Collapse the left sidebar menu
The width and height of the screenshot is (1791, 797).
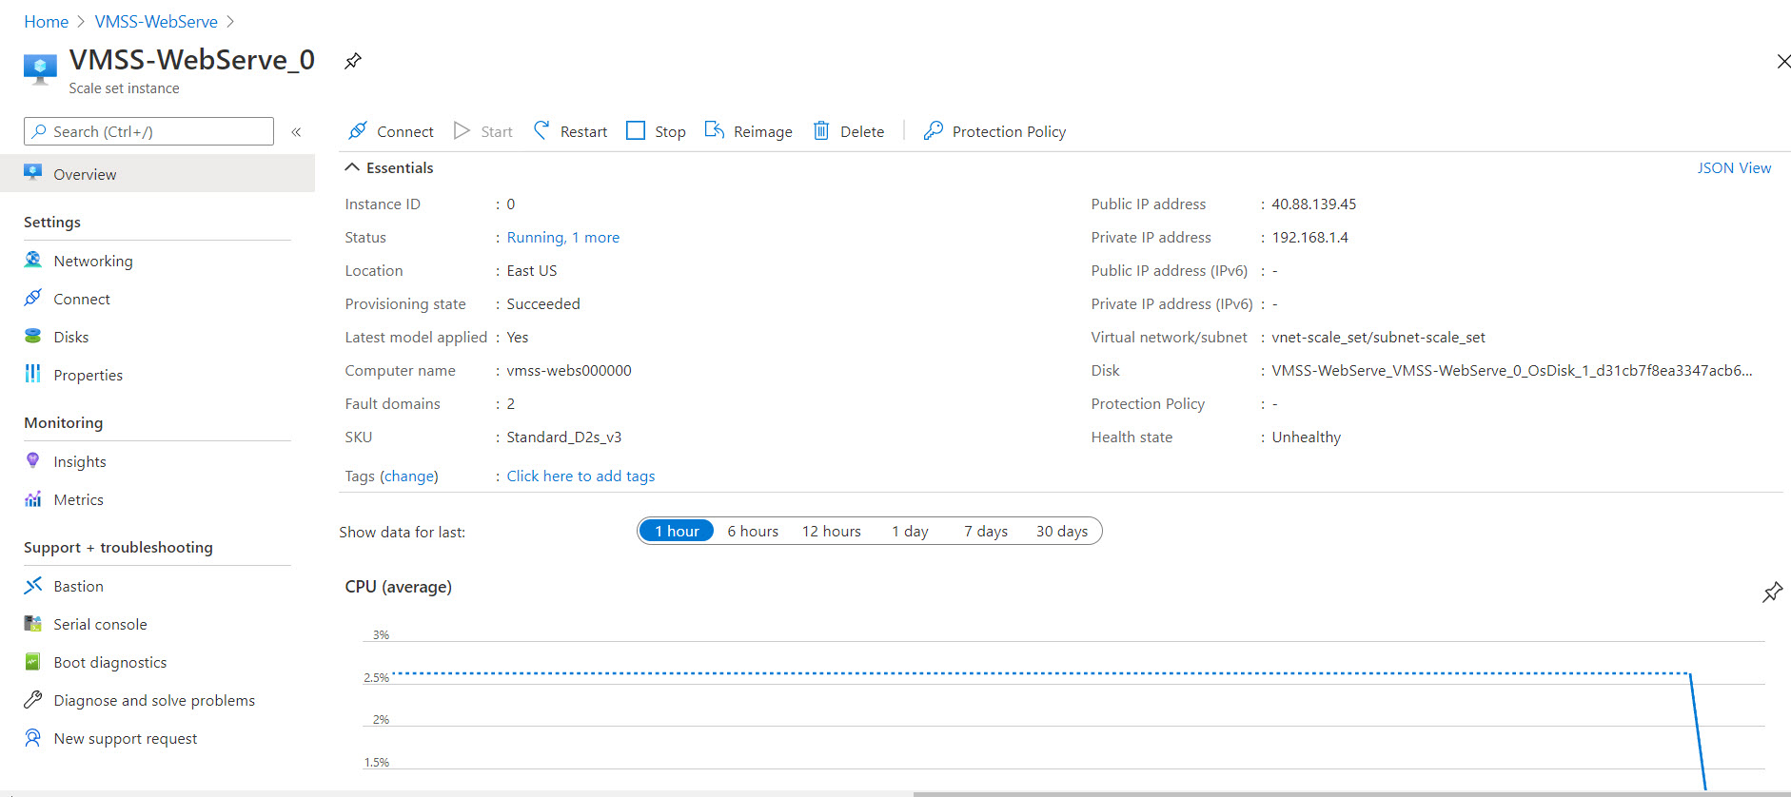click(x=296, y=131)
